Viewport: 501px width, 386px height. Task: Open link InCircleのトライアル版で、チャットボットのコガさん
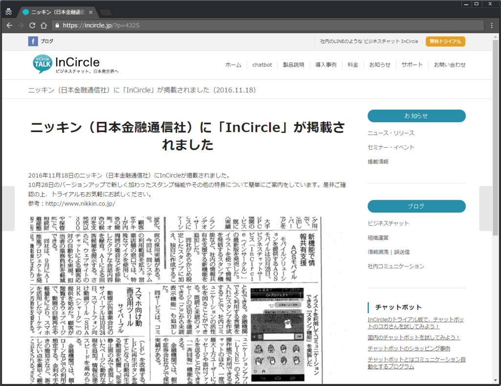416,323
